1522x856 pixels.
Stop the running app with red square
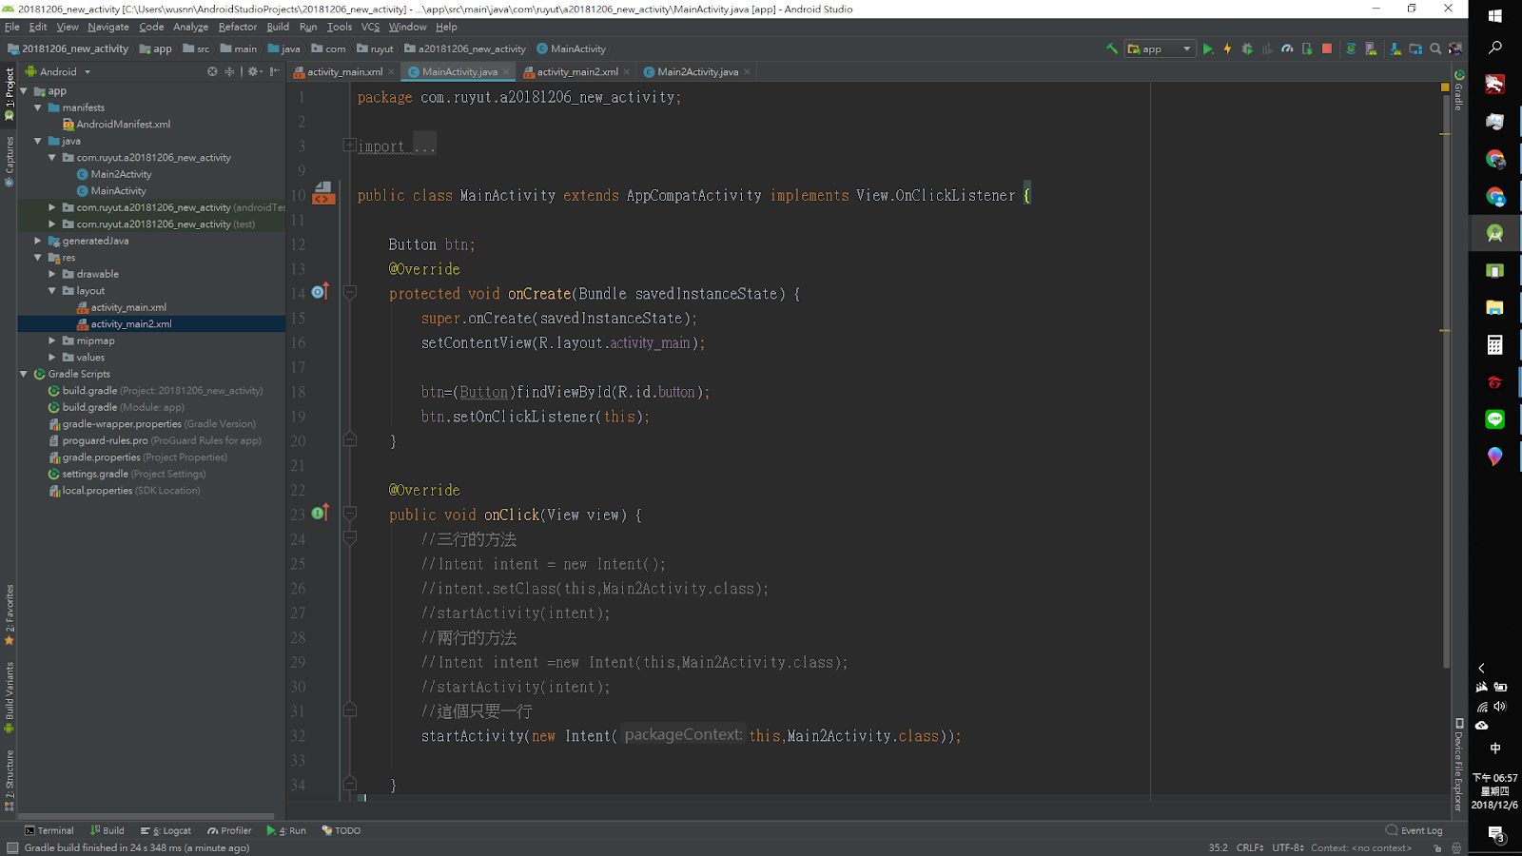tap(1327, 49)
